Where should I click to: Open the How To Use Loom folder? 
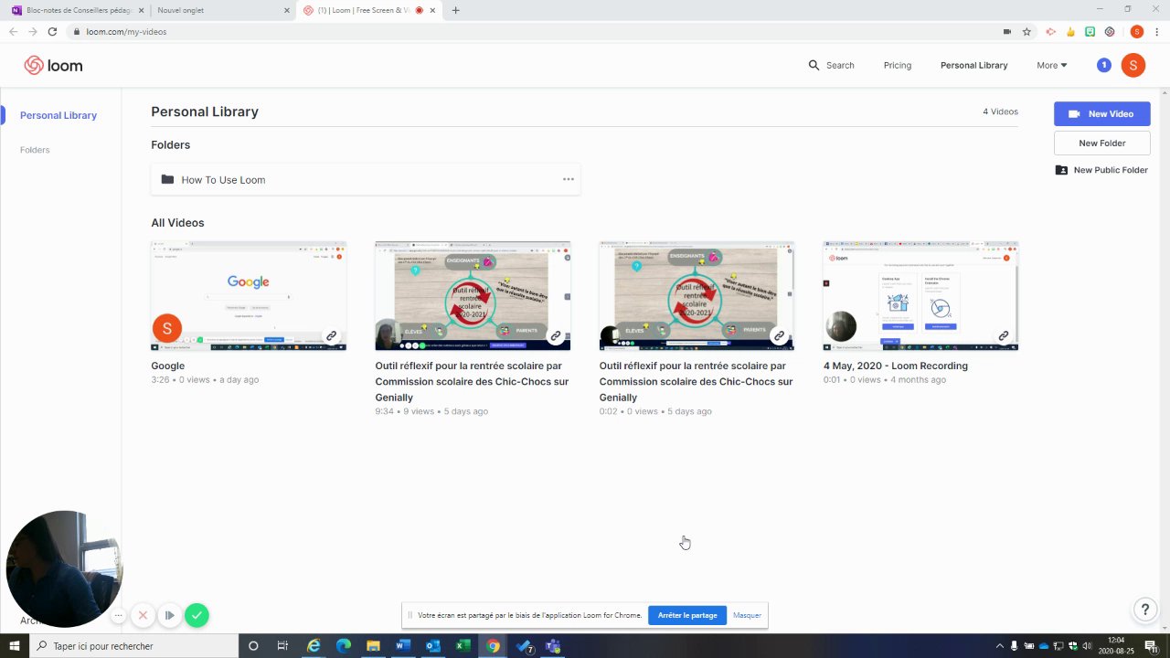coord(366,179)
